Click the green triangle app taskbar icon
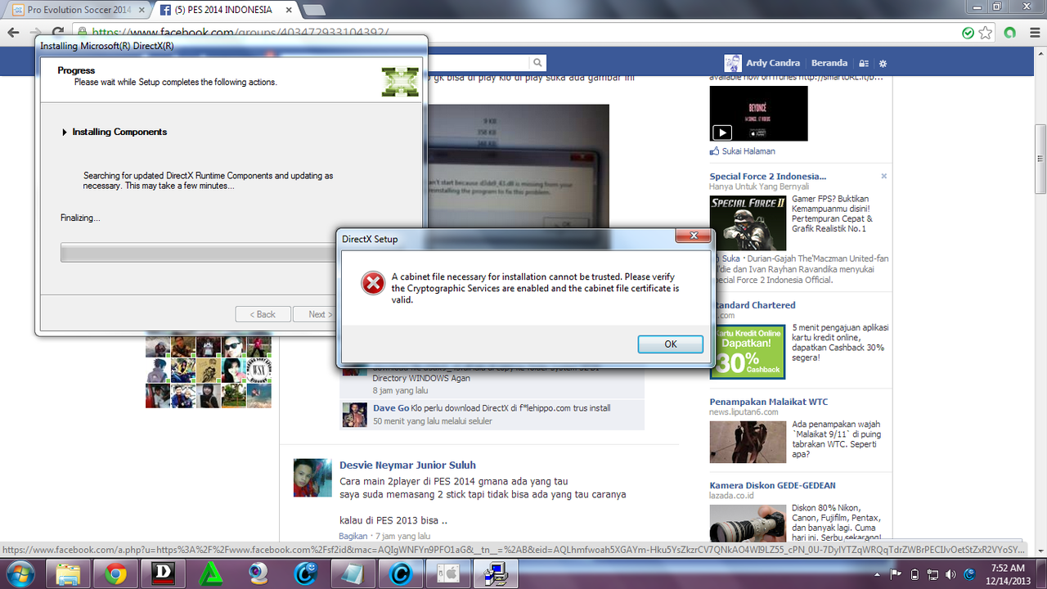Image resolution: width=1047 pixels, height=589 pixels. (x=210, y=573)
